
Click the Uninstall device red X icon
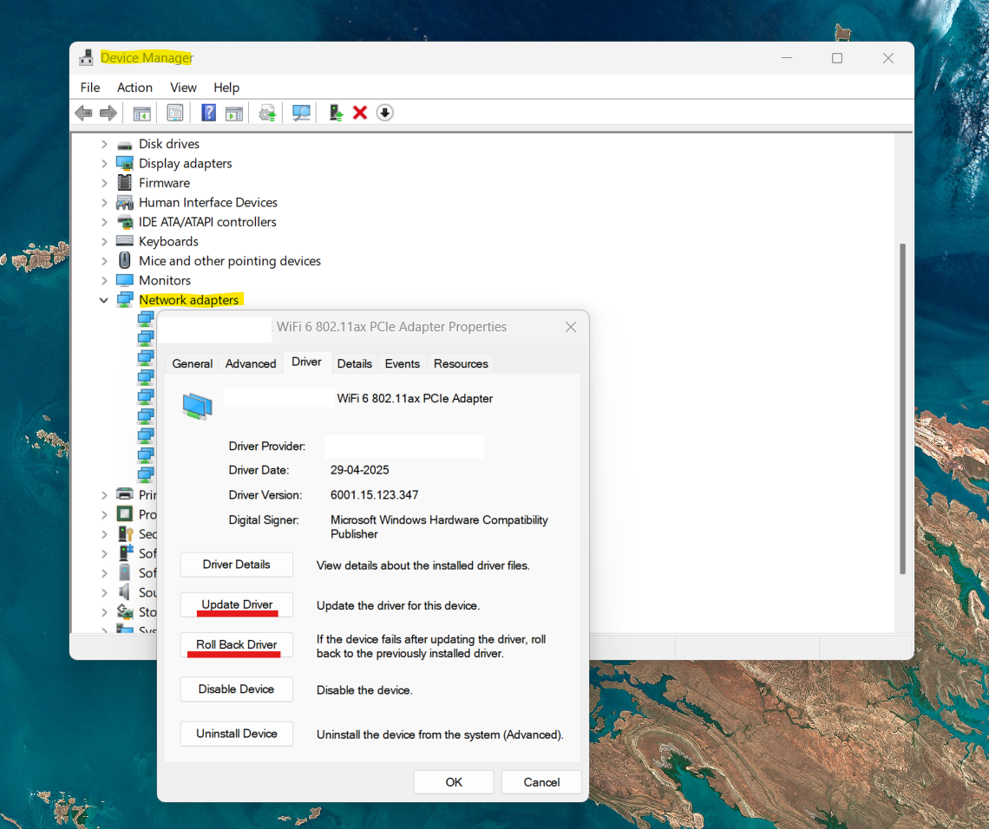coord(359,113)
